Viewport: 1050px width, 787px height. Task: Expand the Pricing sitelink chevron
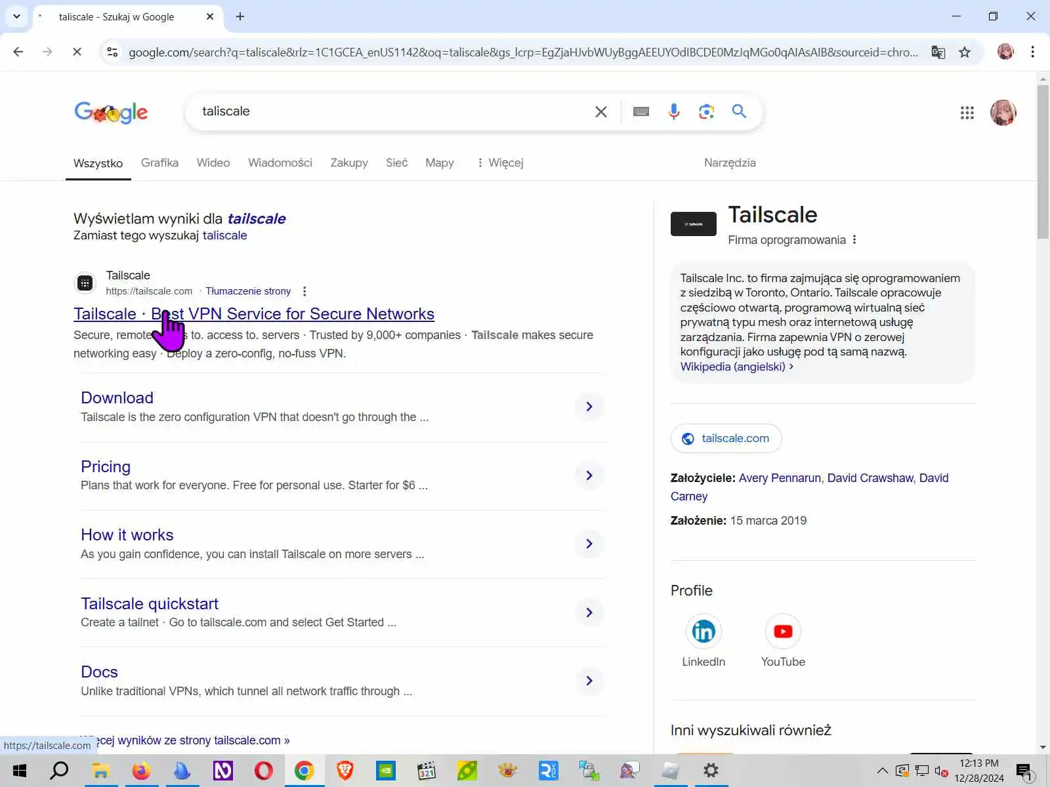[x=589, y=475]
